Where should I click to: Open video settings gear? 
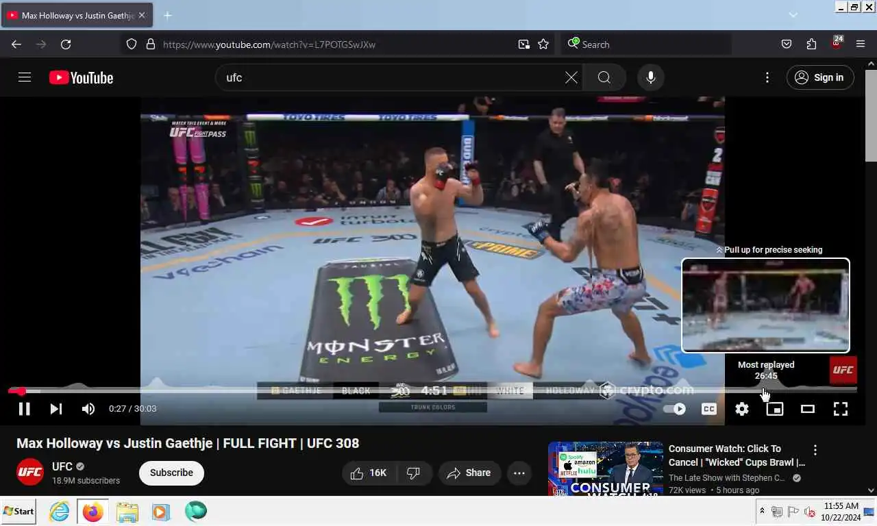coord(742,409)
